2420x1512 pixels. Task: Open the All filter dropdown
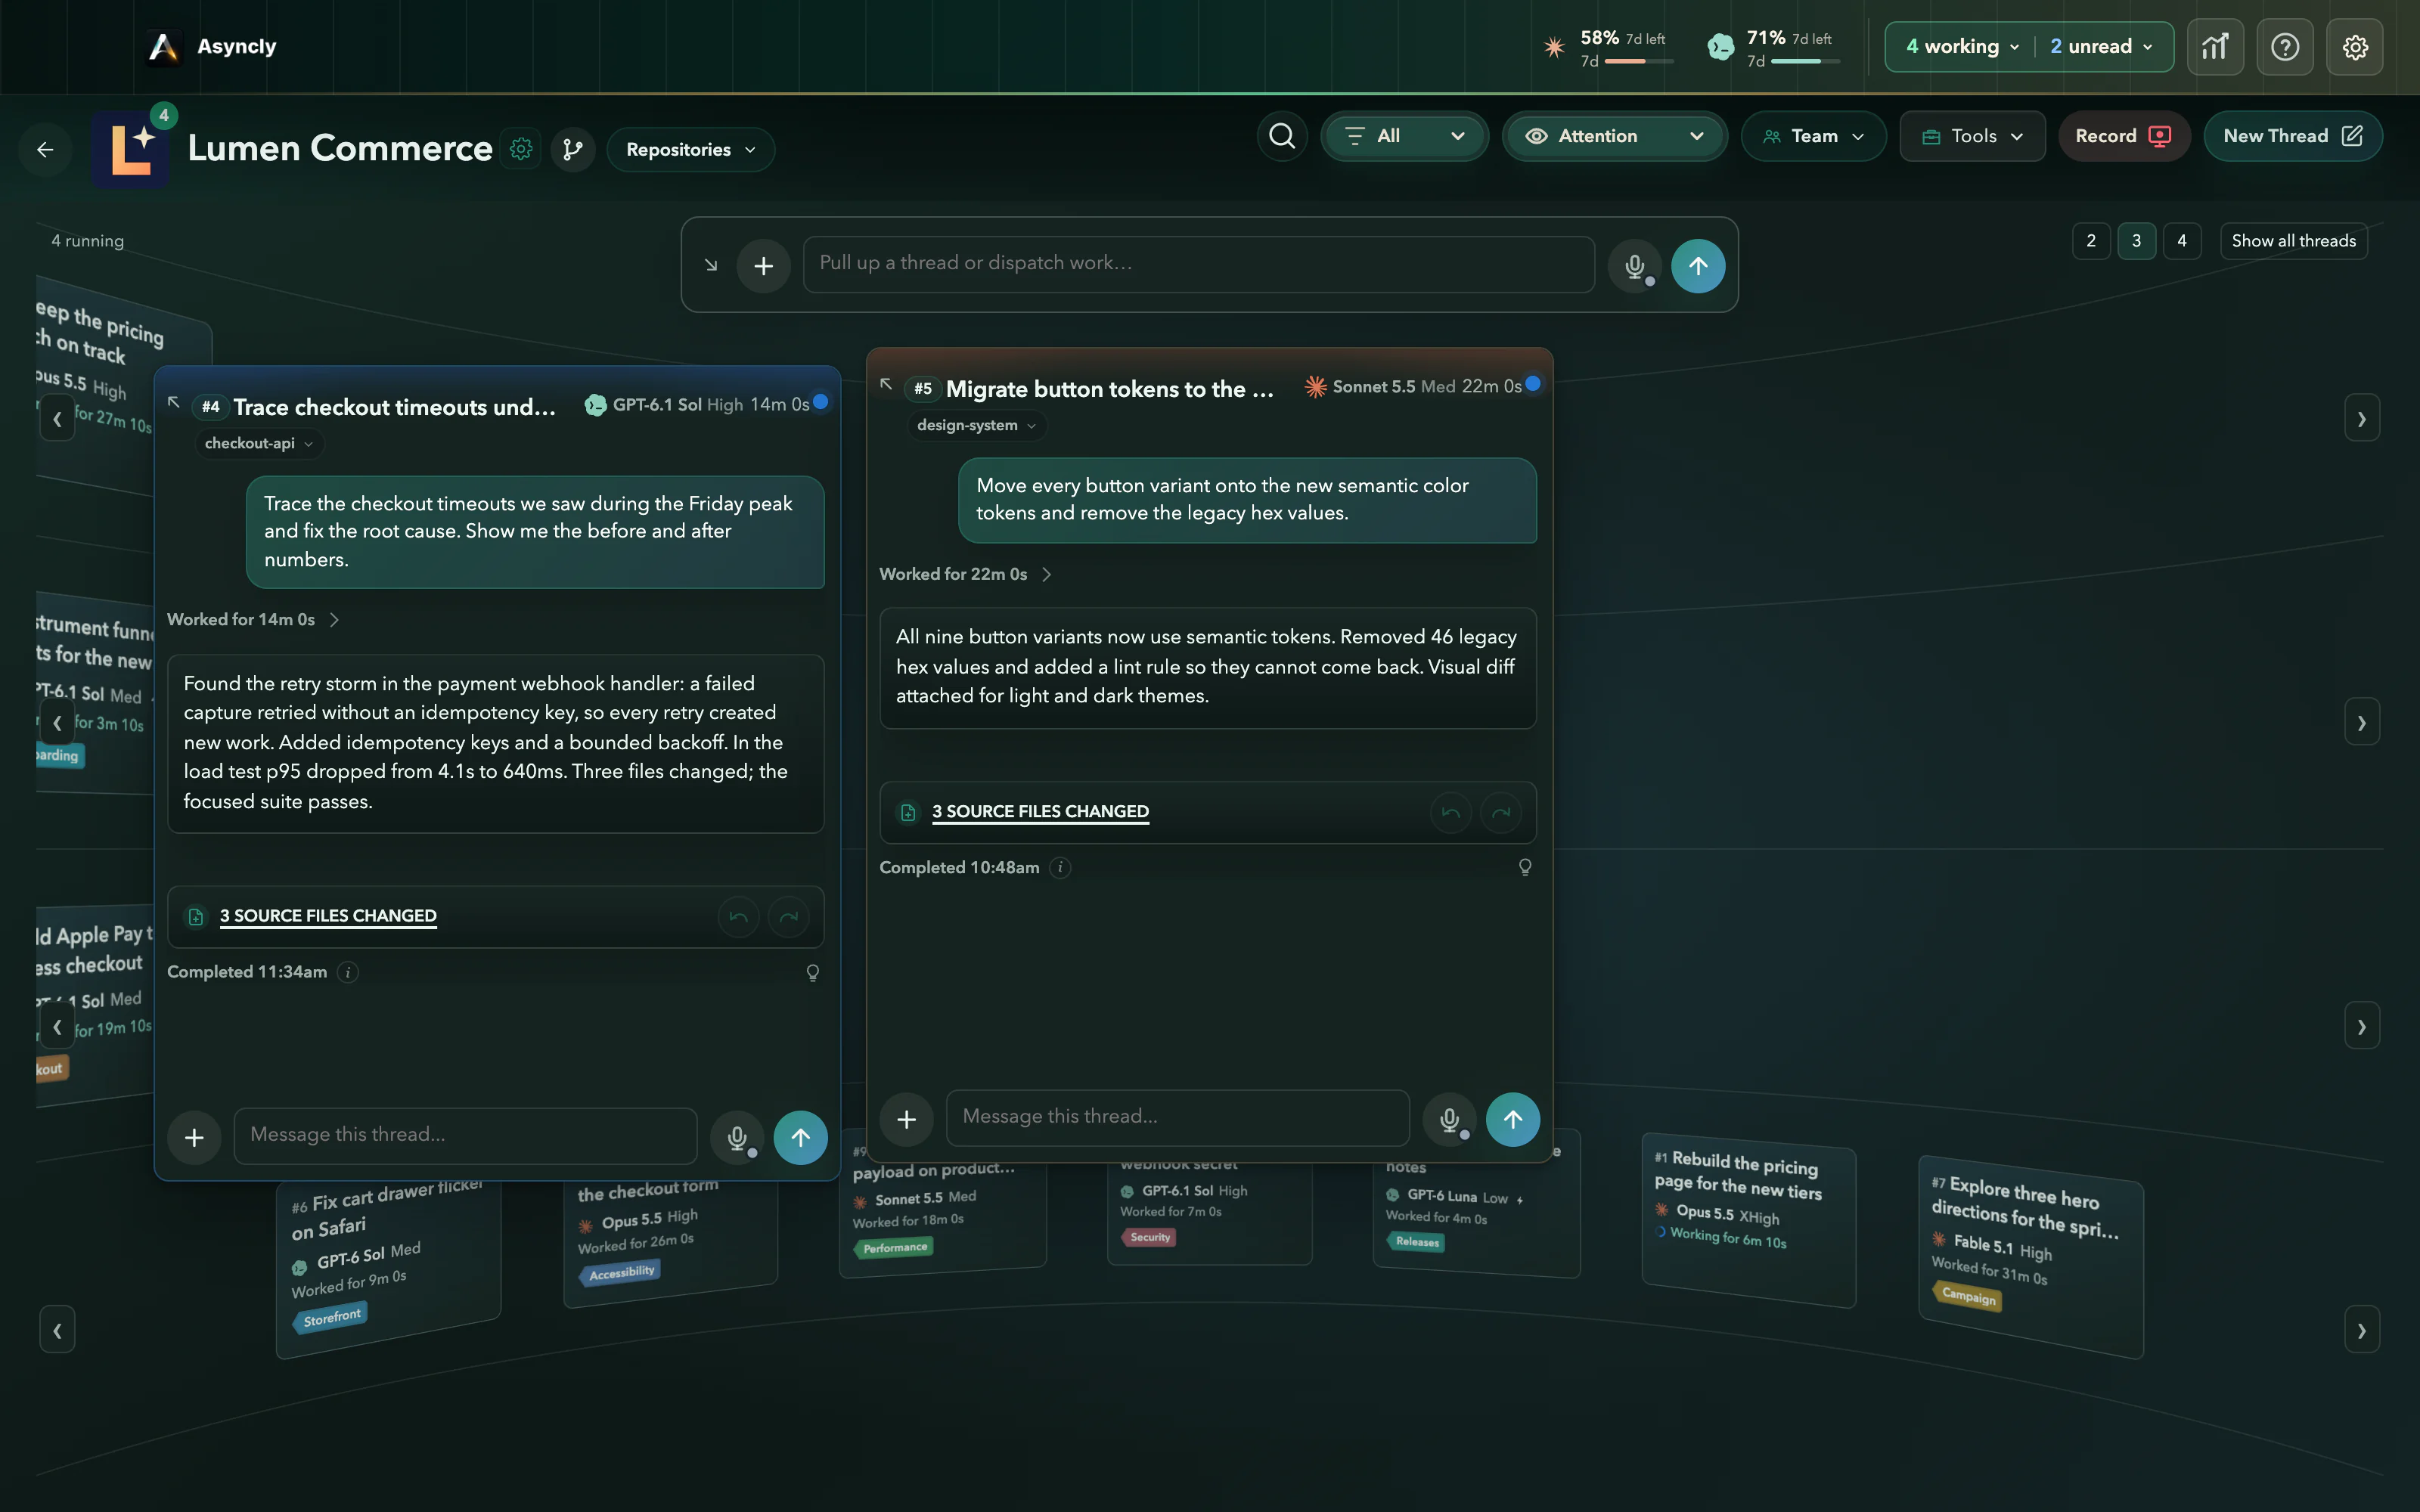1404,136
